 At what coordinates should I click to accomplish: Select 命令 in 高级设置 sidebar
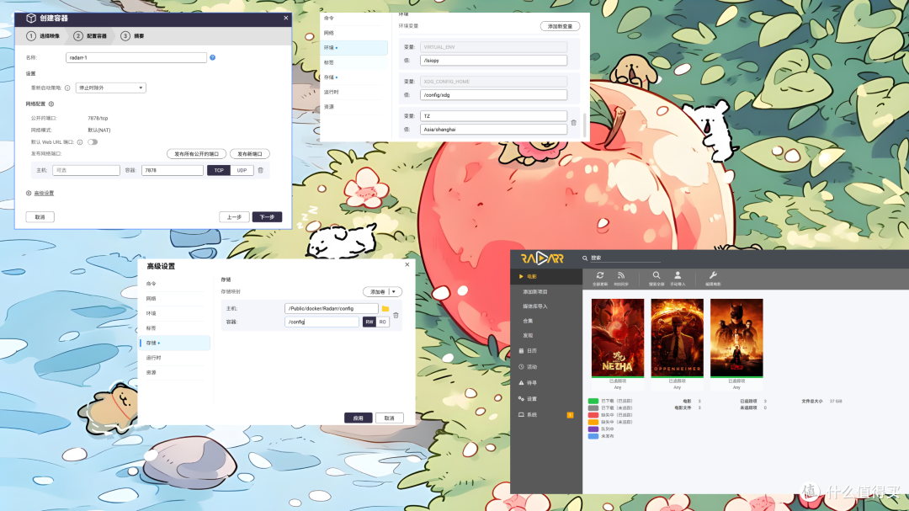pos(174,284)
